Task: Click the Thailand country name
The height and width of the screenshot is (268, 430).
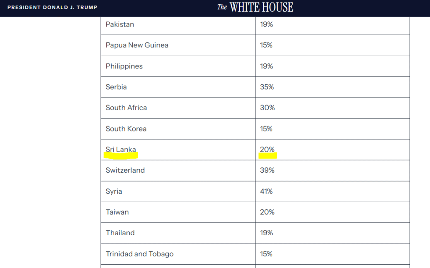Action: 120,233
